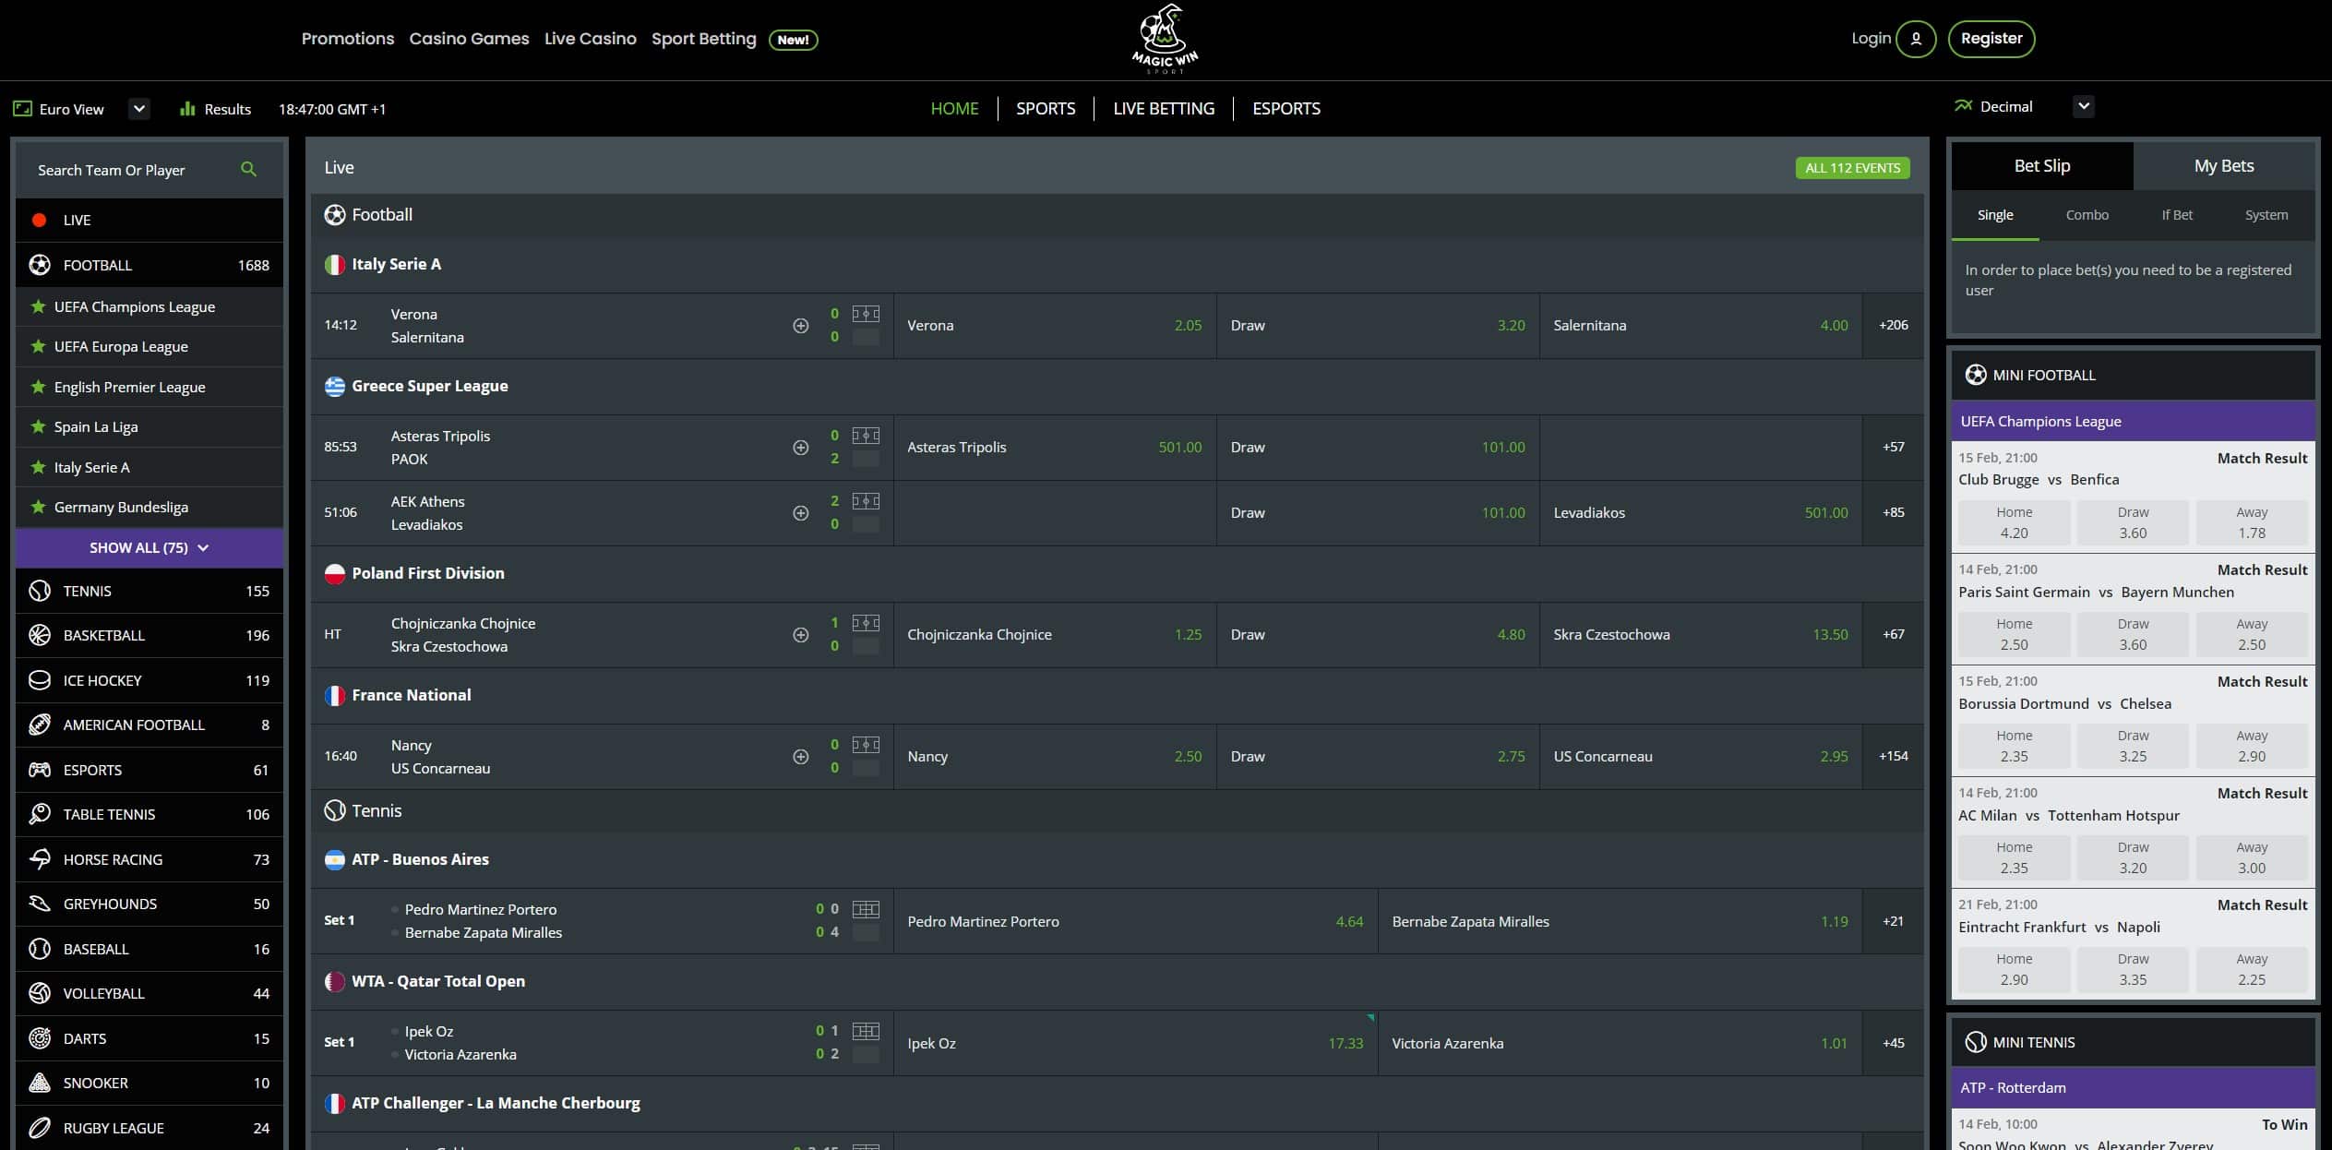Click the Register button

pos(1991,39)
